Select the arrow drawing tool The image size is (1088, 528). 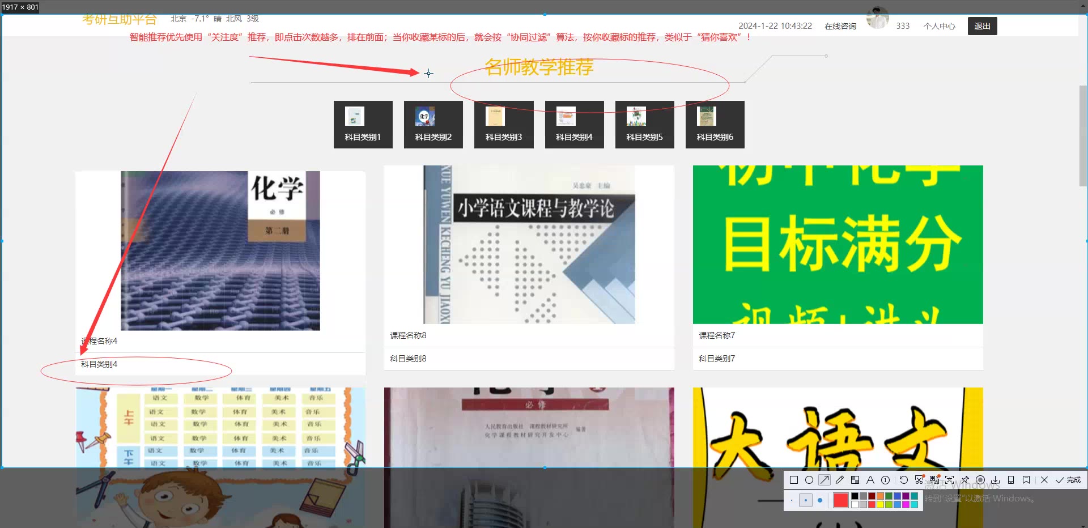click(x=824, y=480)
